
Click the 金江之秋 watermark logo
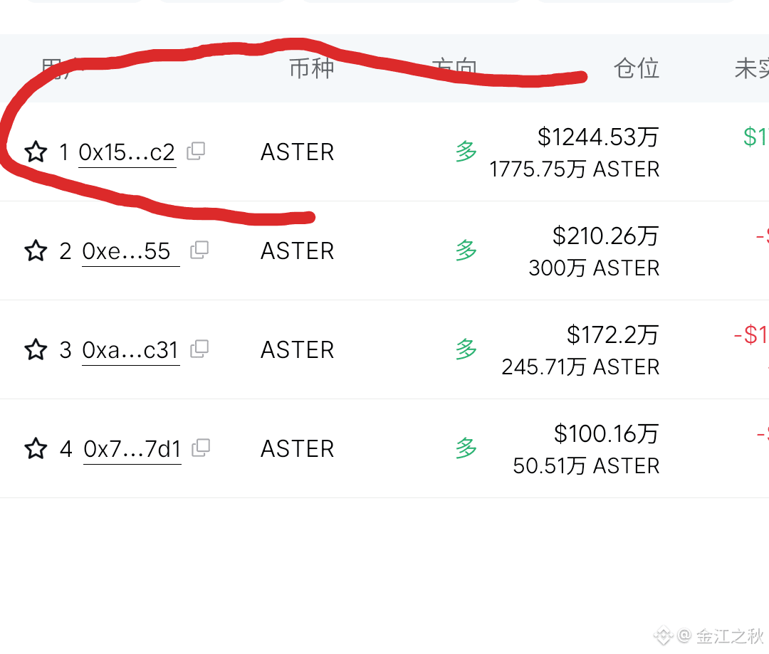point(710,636)
